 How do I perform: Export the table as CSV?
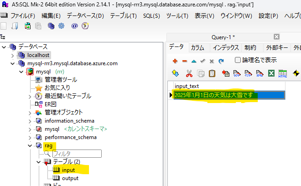[x=237, y=73]
